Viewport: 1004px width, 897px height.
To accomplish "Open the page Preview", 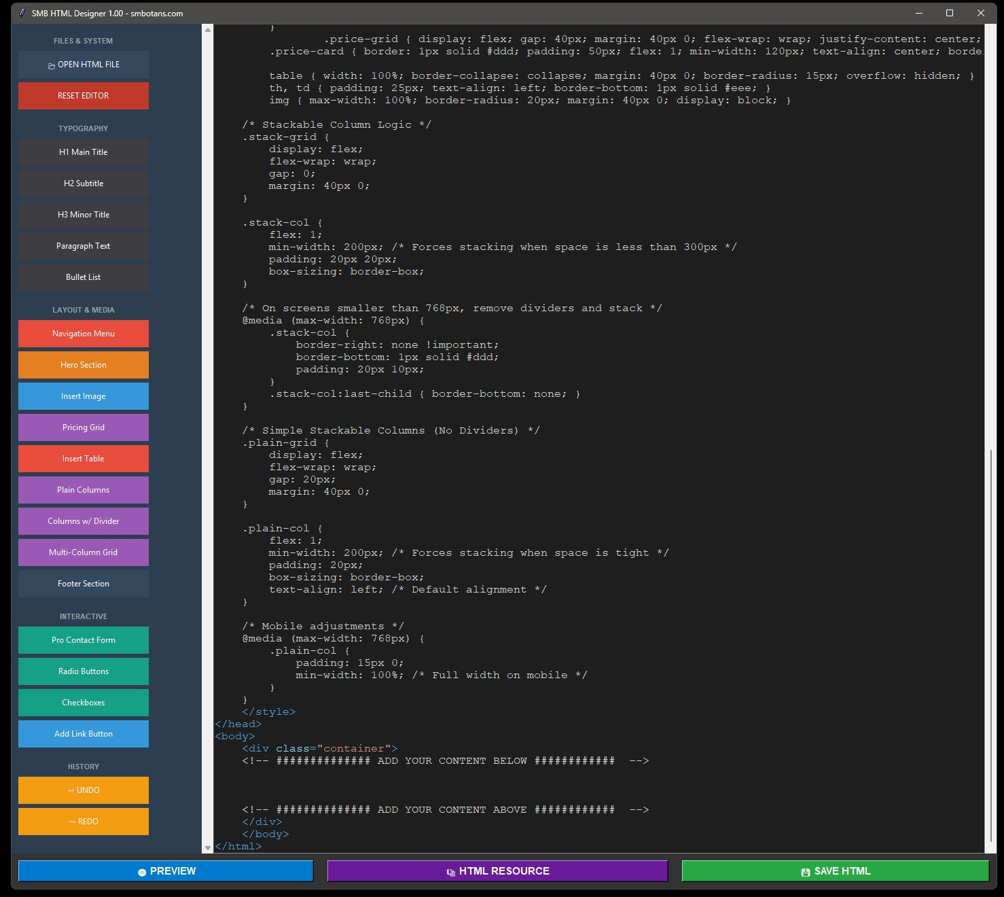I will (x=166, y=871).
